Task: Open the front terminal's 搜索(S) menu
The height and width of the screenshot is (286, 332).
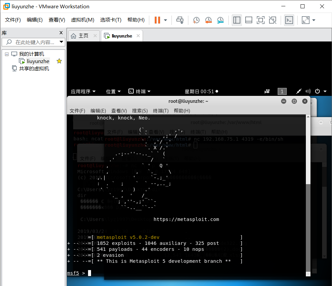Action: (140, 111)
